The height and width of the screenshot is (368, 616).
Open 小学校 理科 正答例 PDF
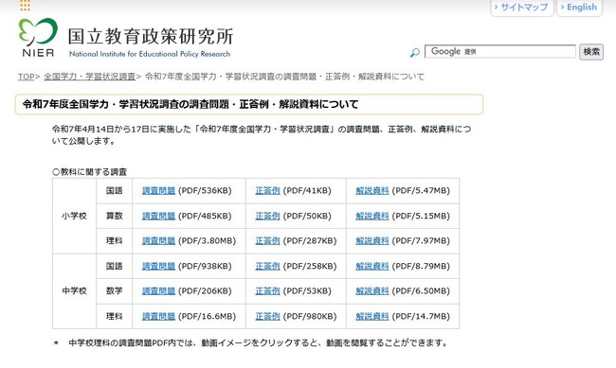267,241
